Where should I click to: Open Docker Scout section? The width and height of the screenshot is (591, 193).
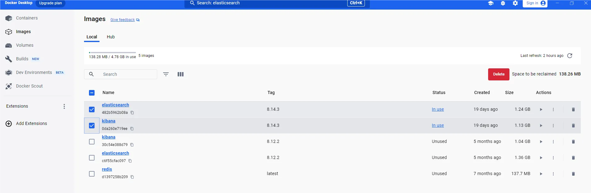[29, 86]
